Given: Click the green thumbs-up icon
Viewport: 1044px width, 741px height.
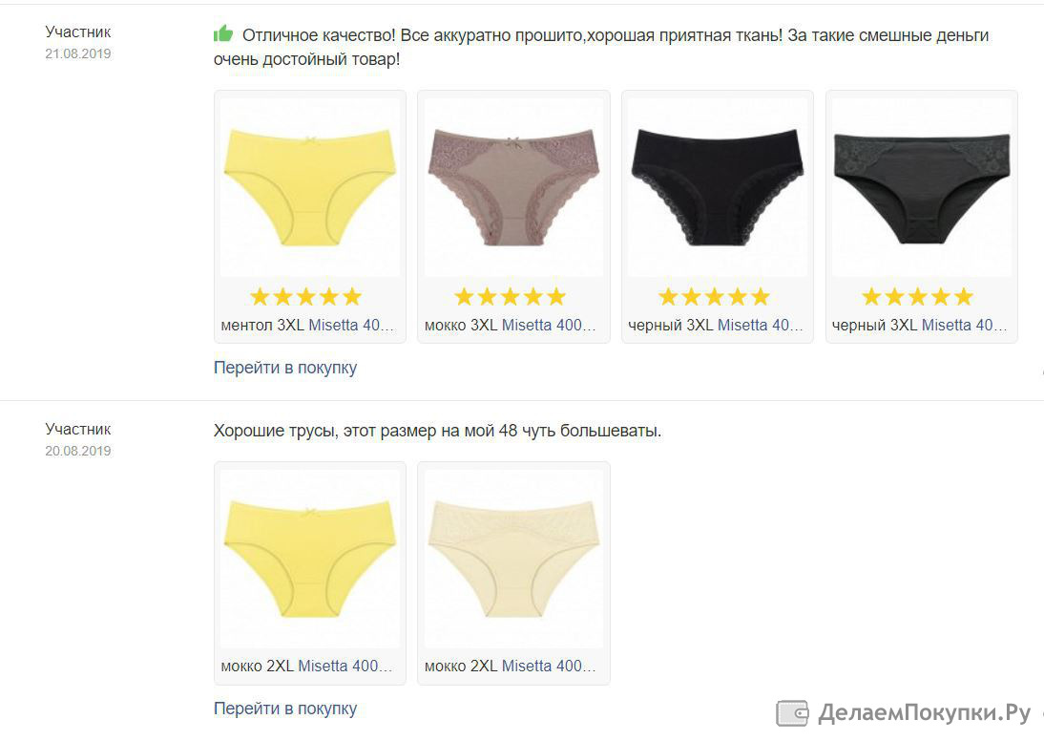Looking at the screenshot, I should (x=223, y=33).
